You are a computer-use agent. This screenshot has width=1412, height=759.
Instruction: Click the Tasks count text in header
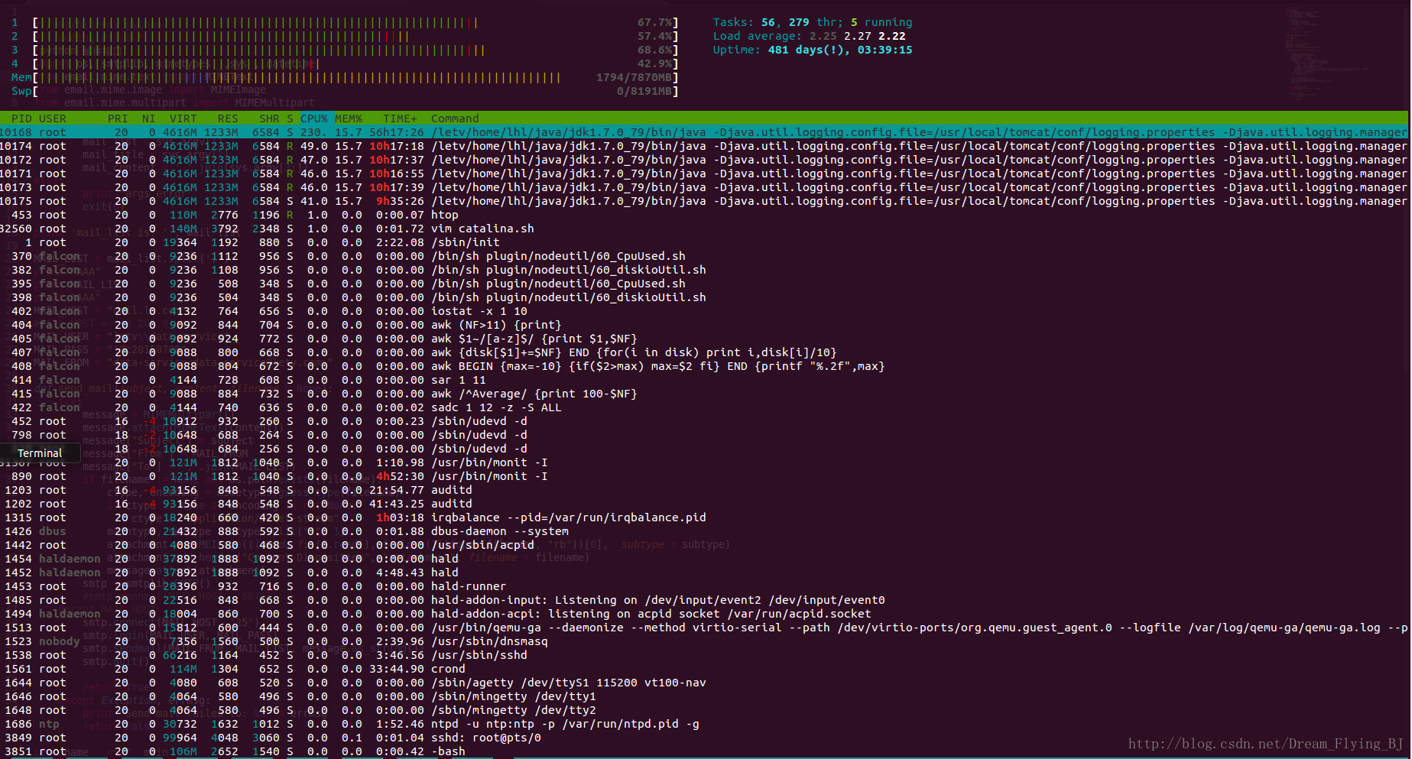(813, 22)
